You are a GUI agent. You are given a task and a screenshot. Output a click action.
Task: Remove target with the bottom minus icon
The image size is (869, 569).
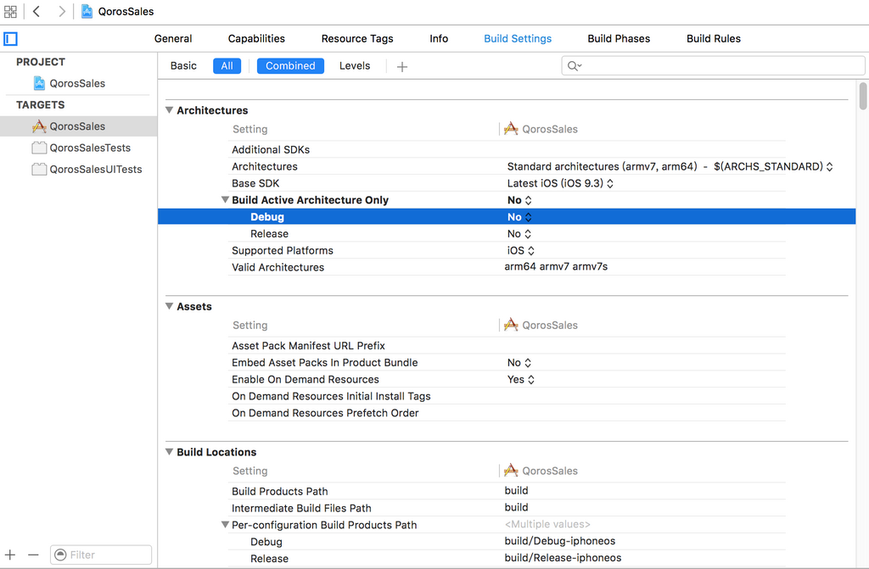tap(33, 555)
